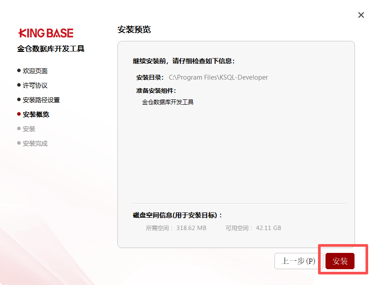Open 安装路径设置 step in sidebar
The width and height of the screenshot is (373, 285).
tap(41, 100)
